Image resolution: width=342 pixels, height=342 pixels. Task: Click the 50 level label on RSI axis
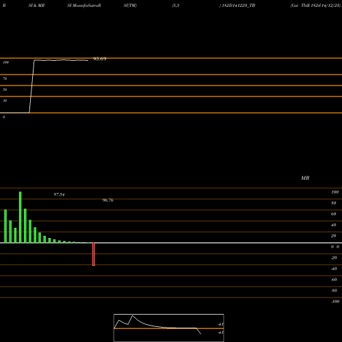[5, 90]
